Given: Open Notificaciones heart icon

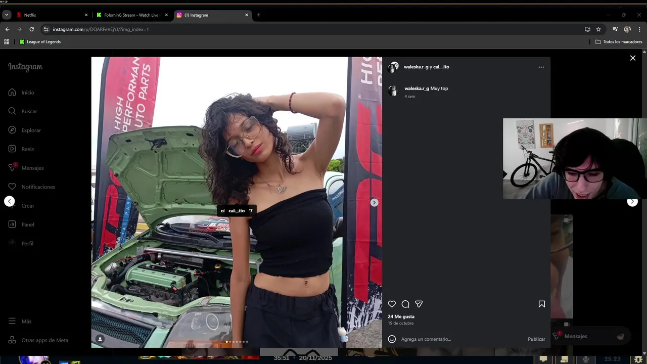Looking at the screenshot, I should coord(12,187).
